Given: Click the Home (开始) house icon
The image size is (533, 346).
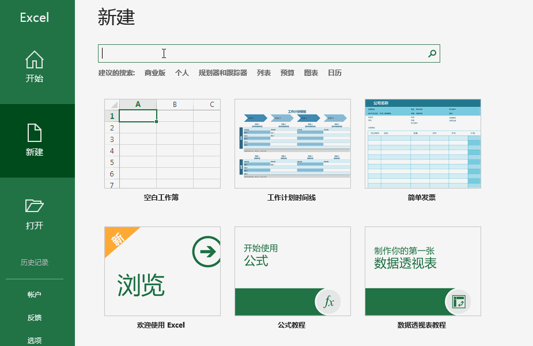Looking at the screenshot, I should pyautogui.click(x=35, y=60).
